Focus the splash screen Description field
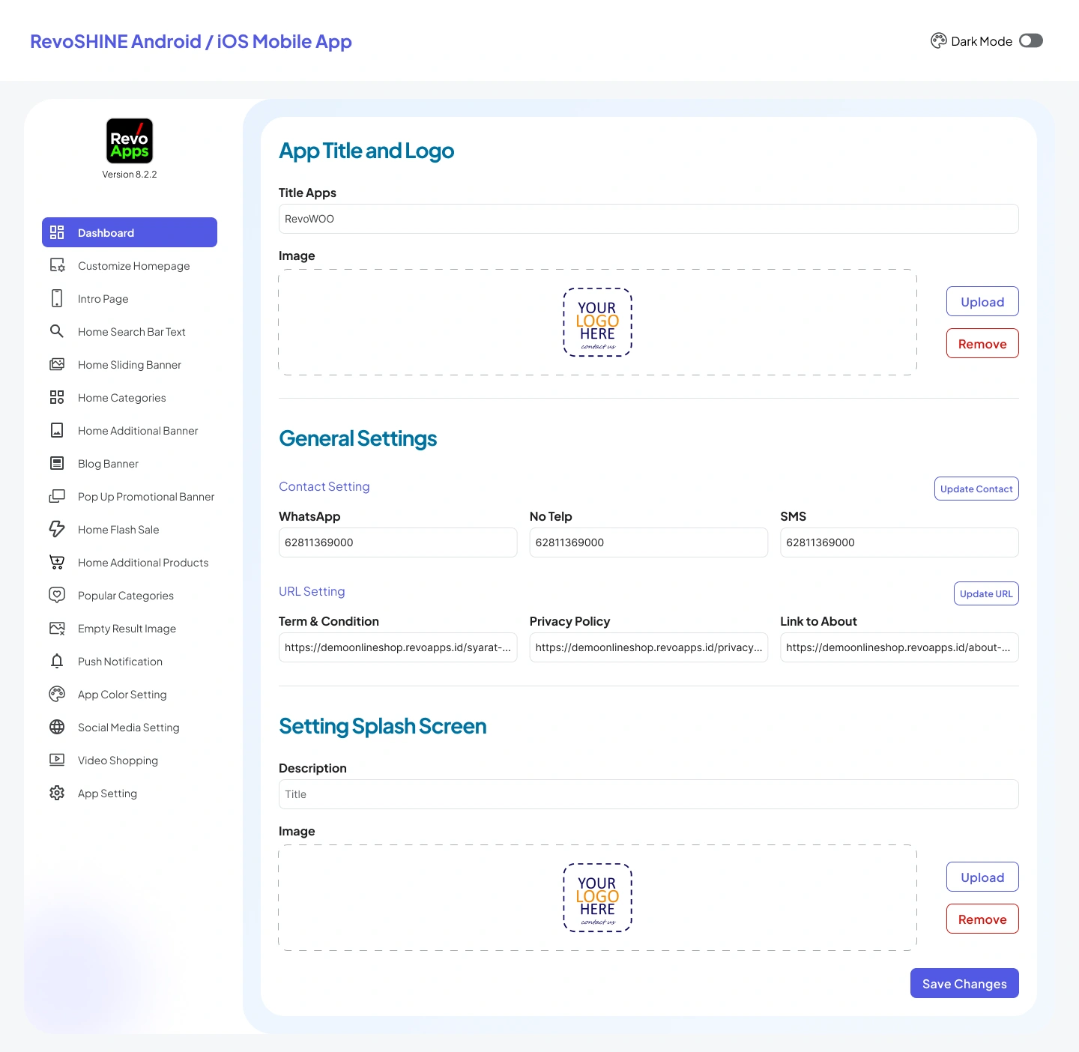Viewport: 1079px width, 1052px height. [649, 794]
